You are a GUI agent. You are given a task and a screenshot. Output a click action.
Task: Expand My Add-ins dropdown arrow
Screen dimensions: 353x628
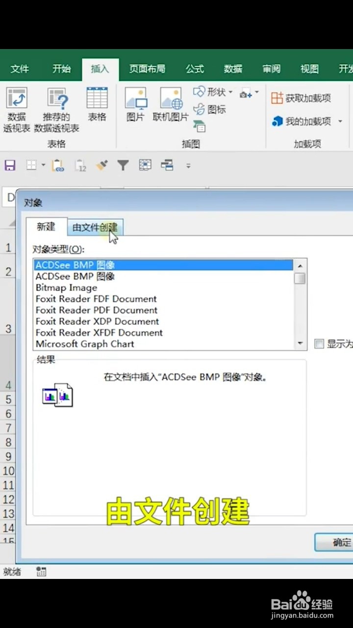coord(340,121)
